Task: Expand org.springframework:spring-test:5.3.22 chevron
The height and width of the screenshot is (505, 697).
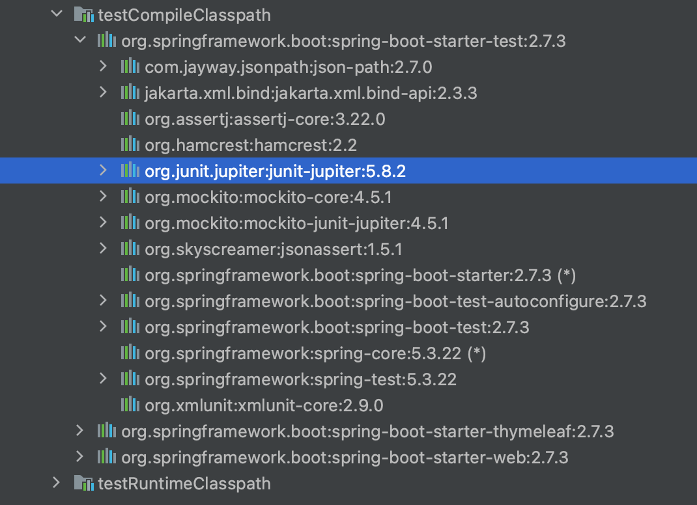Action: pos(103,378)
